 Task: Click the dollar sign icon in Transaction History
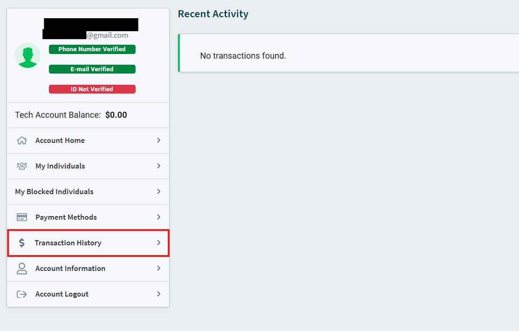pyautogui.click(x=21, y=243)
